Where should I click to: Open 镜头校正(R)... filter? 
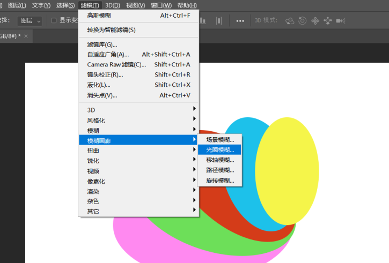[138, 75]
